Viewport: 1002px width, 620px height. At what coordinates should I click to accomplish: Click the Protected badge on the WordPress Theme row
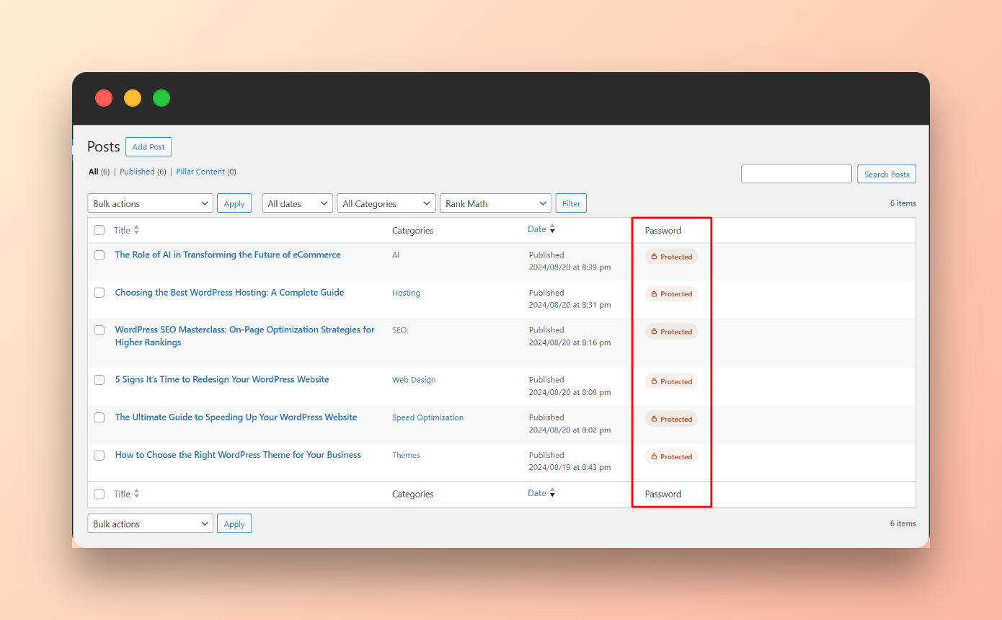pyautogui.click(x=671, y=456)
